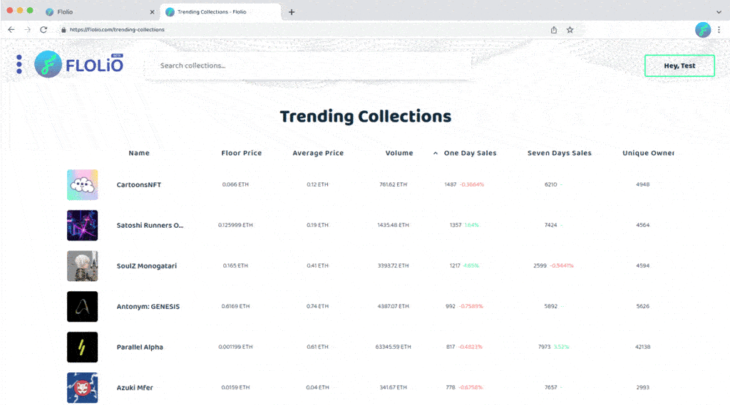Click CartoonsNFT floor price 0.066 ETH

tap(235, 184)
